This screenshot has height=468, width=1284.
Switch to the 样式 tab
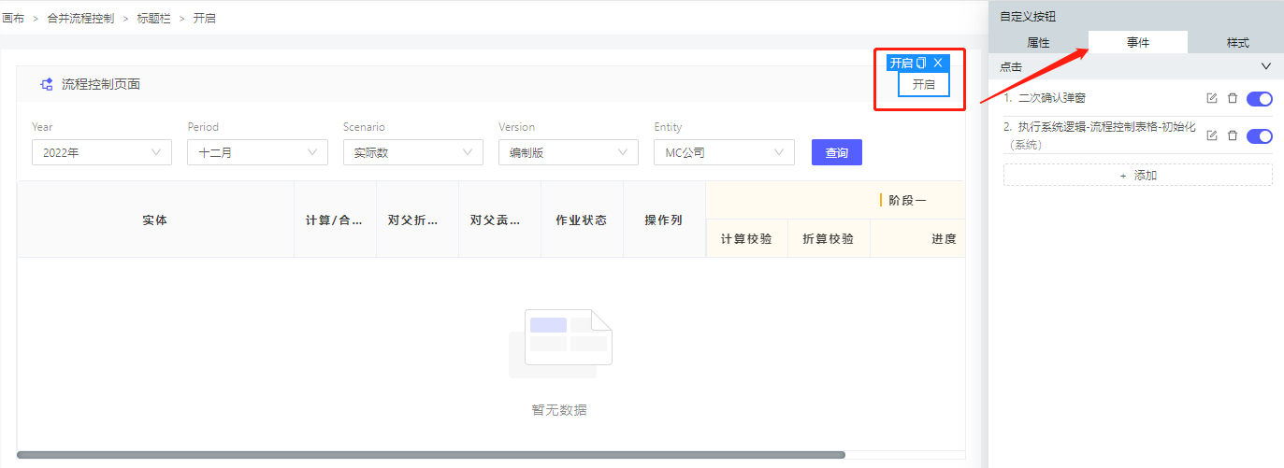pos(1237,43)
